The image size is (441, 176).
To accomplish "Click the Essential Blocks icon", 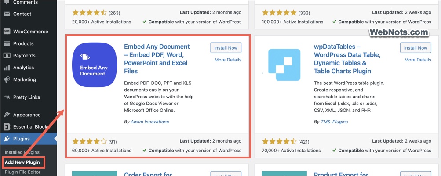I will pos(7,127).
